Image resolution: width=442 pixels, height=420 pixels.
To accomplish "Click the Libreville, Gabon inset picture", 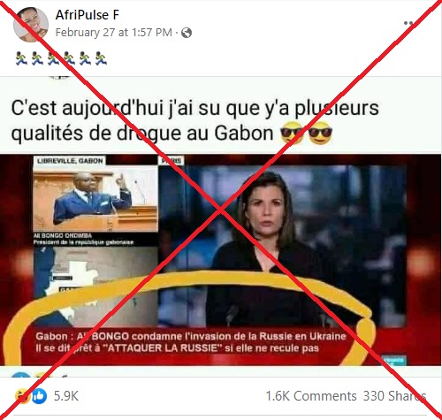I will [95, 198].
